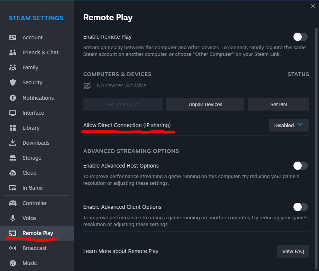Toggle Enable Advanced Client Options switch
This screenshot has height=271, width=319.
(300, 207)
